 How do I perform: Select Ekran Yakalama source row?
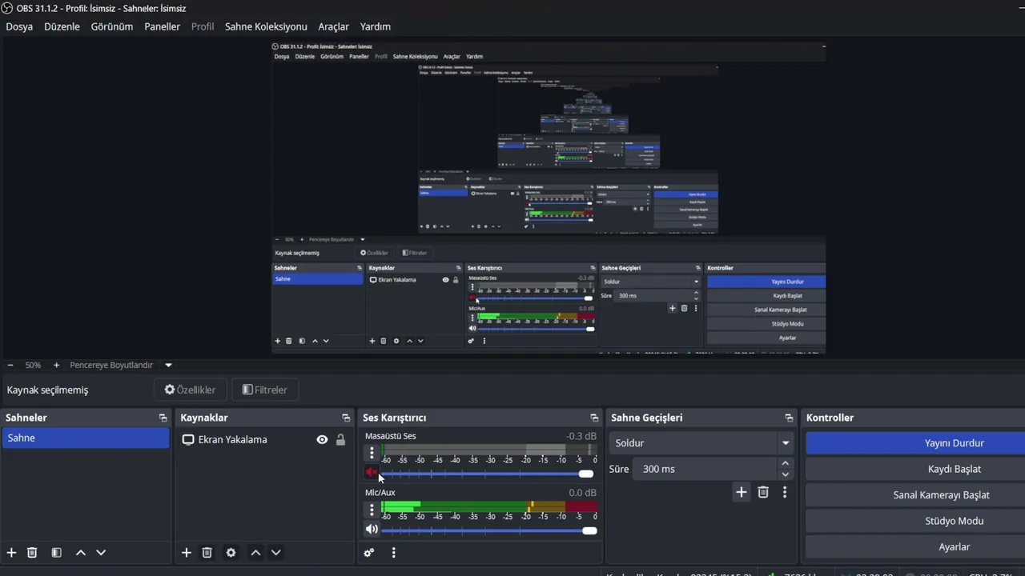tap(264, 440)
